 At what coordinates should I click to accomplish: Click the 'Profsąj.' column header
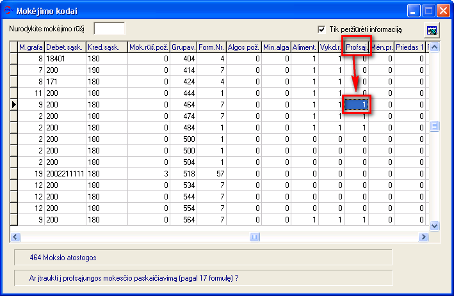pyautogui.click(x=357, y=47)
